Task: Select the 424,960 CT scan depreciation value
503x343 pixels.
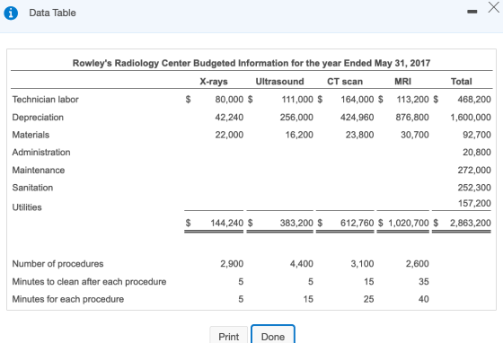Action: pos(357,118)
